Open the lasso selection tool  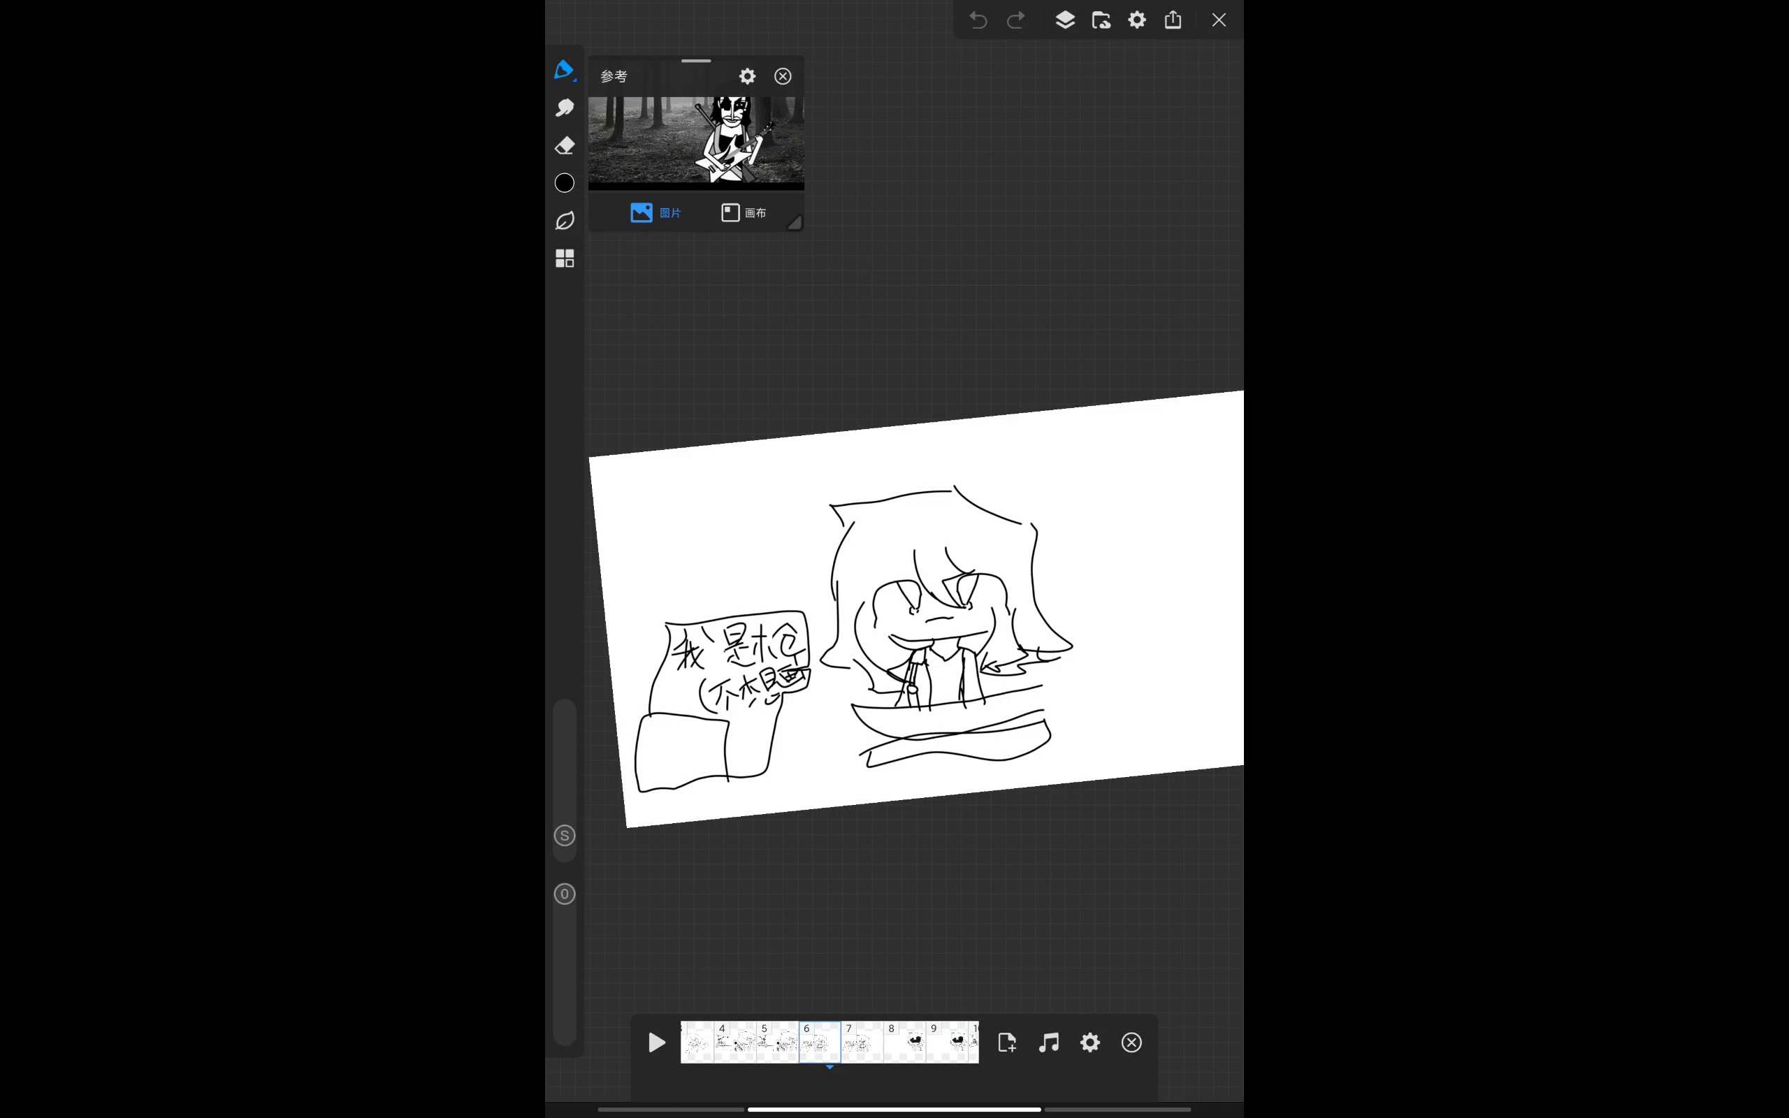point(564,220)
